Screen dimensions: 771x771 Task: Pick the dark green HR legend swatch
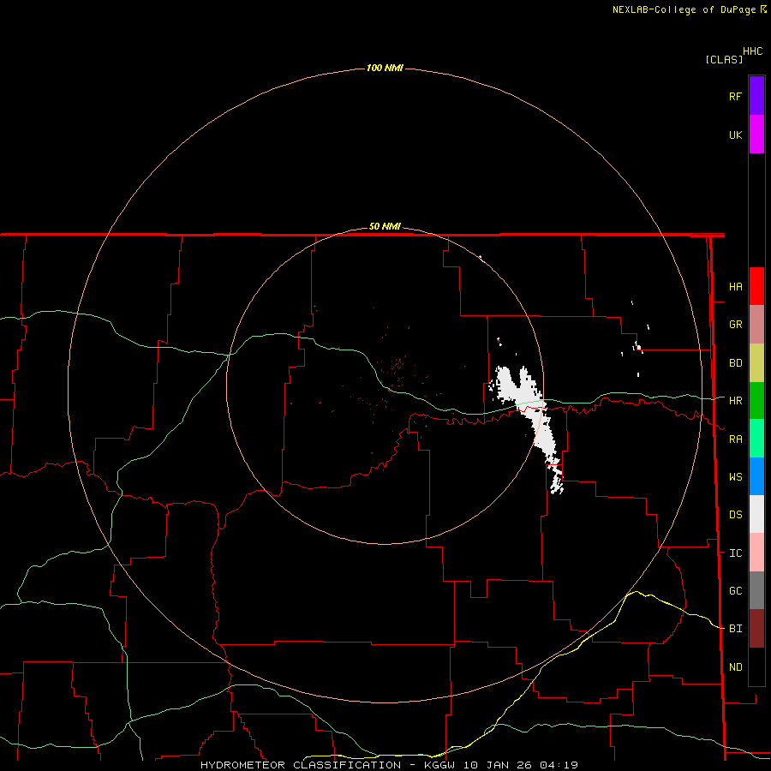point(756,401)
